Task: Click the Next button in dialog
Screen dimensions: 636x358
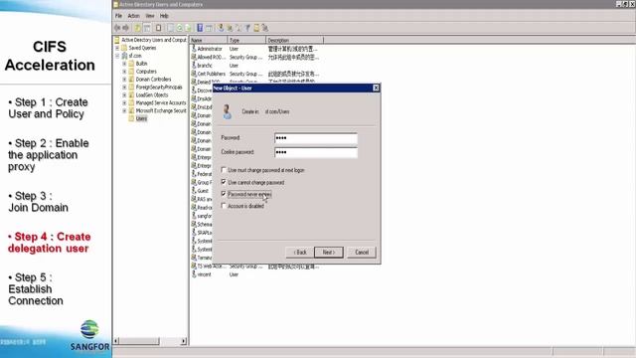Action: click(329, 252)
